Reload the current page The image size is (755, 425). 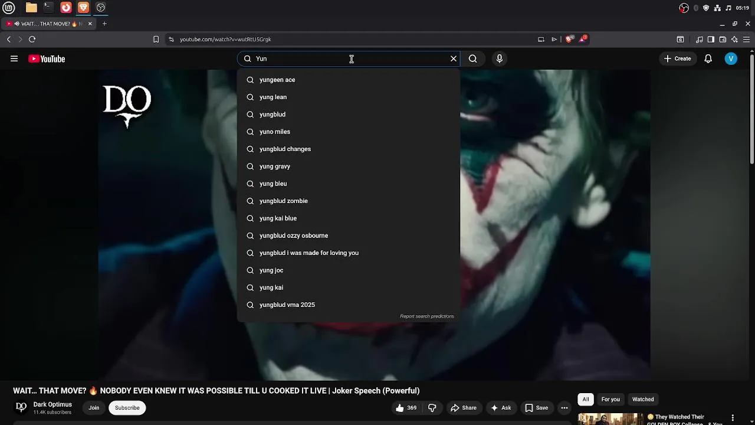click(32, 40)
